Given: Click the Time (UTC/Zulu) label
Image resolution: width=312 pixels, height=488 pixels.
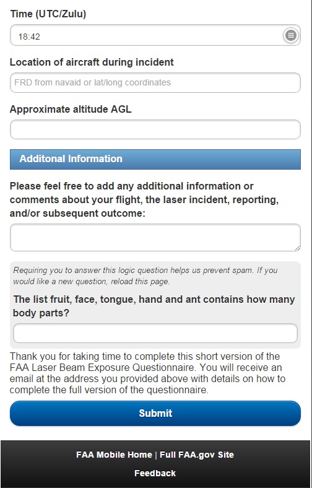Looking at the screenshot, I should tap(48, 14).
